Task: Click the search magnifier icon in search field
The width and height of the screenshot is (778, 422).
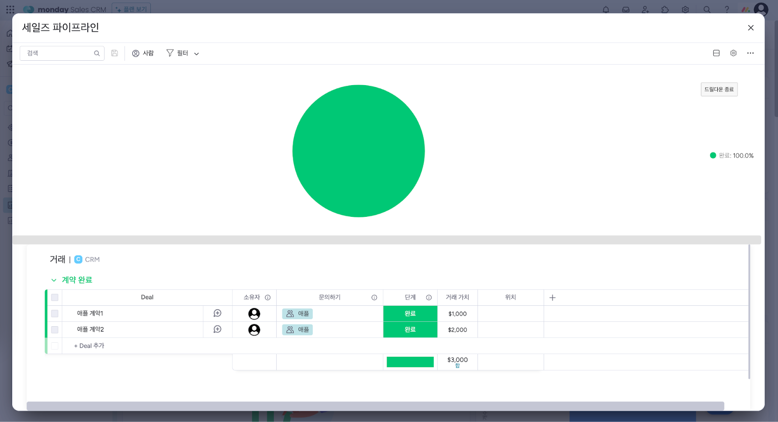Action: [97, 53]
